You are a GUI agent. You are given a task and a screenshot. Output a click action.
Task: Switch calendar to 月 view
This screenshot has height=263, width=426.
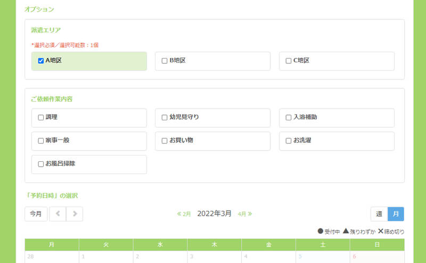tap(396, 214)
